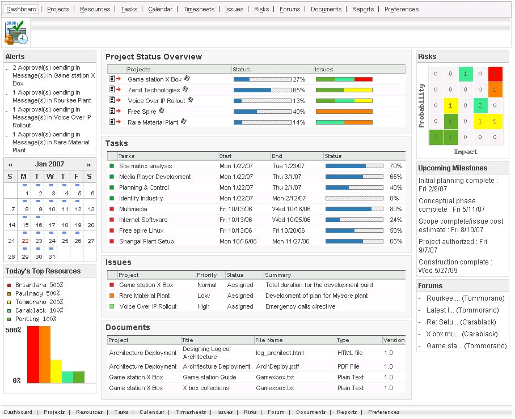Click document title 'Game station Guide'

pos(209,377)
